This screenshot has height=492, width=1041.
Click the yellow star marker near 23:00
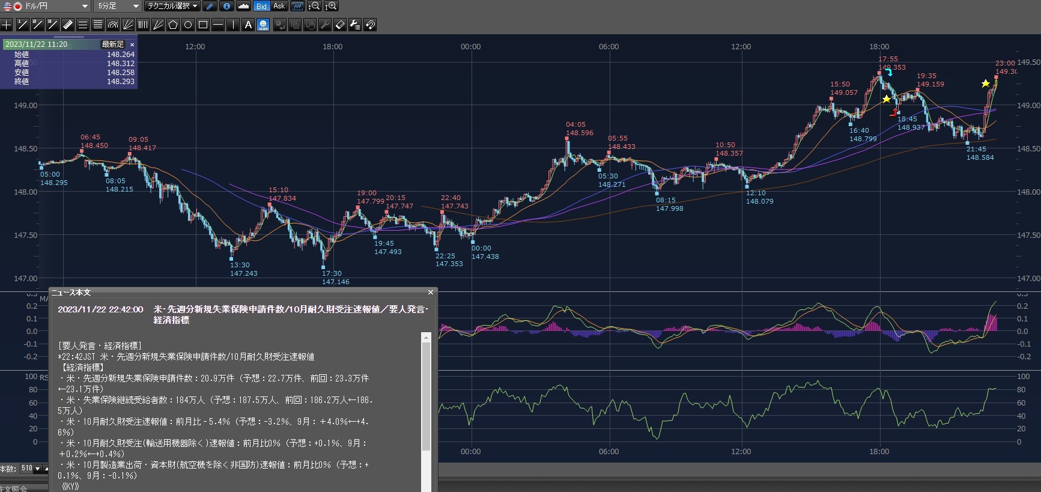[x=986, y=84]
